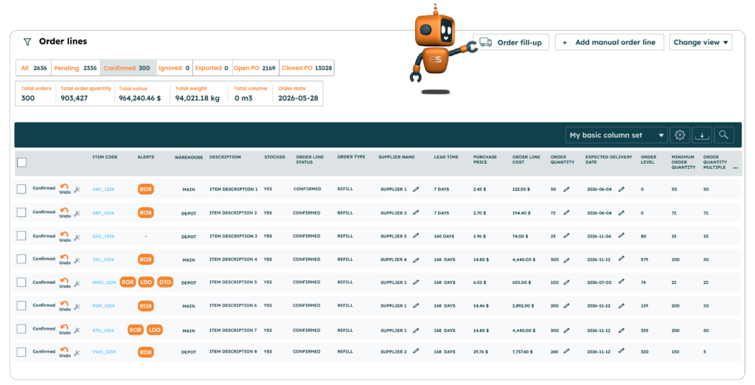Edit order quantity 50 pencil icon
The image size is (755, 385).
pos(566,189)
